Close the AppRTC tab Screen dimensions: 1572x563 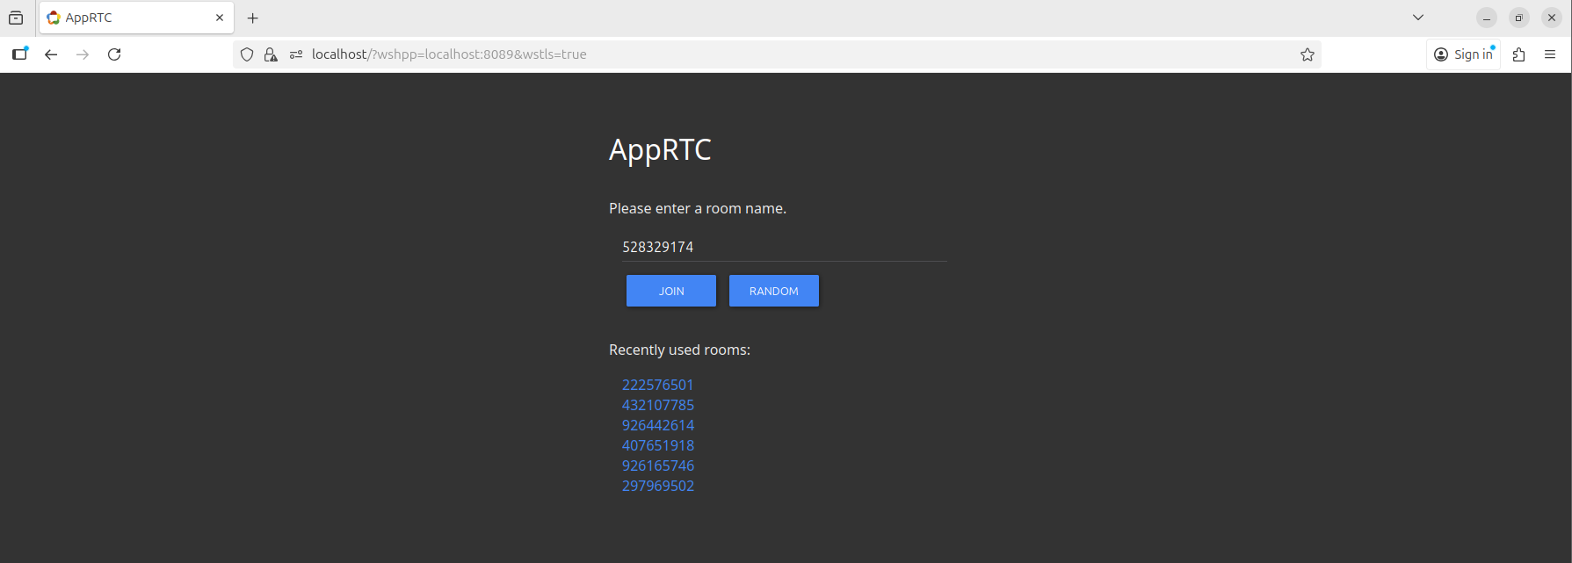pos(220,18)
